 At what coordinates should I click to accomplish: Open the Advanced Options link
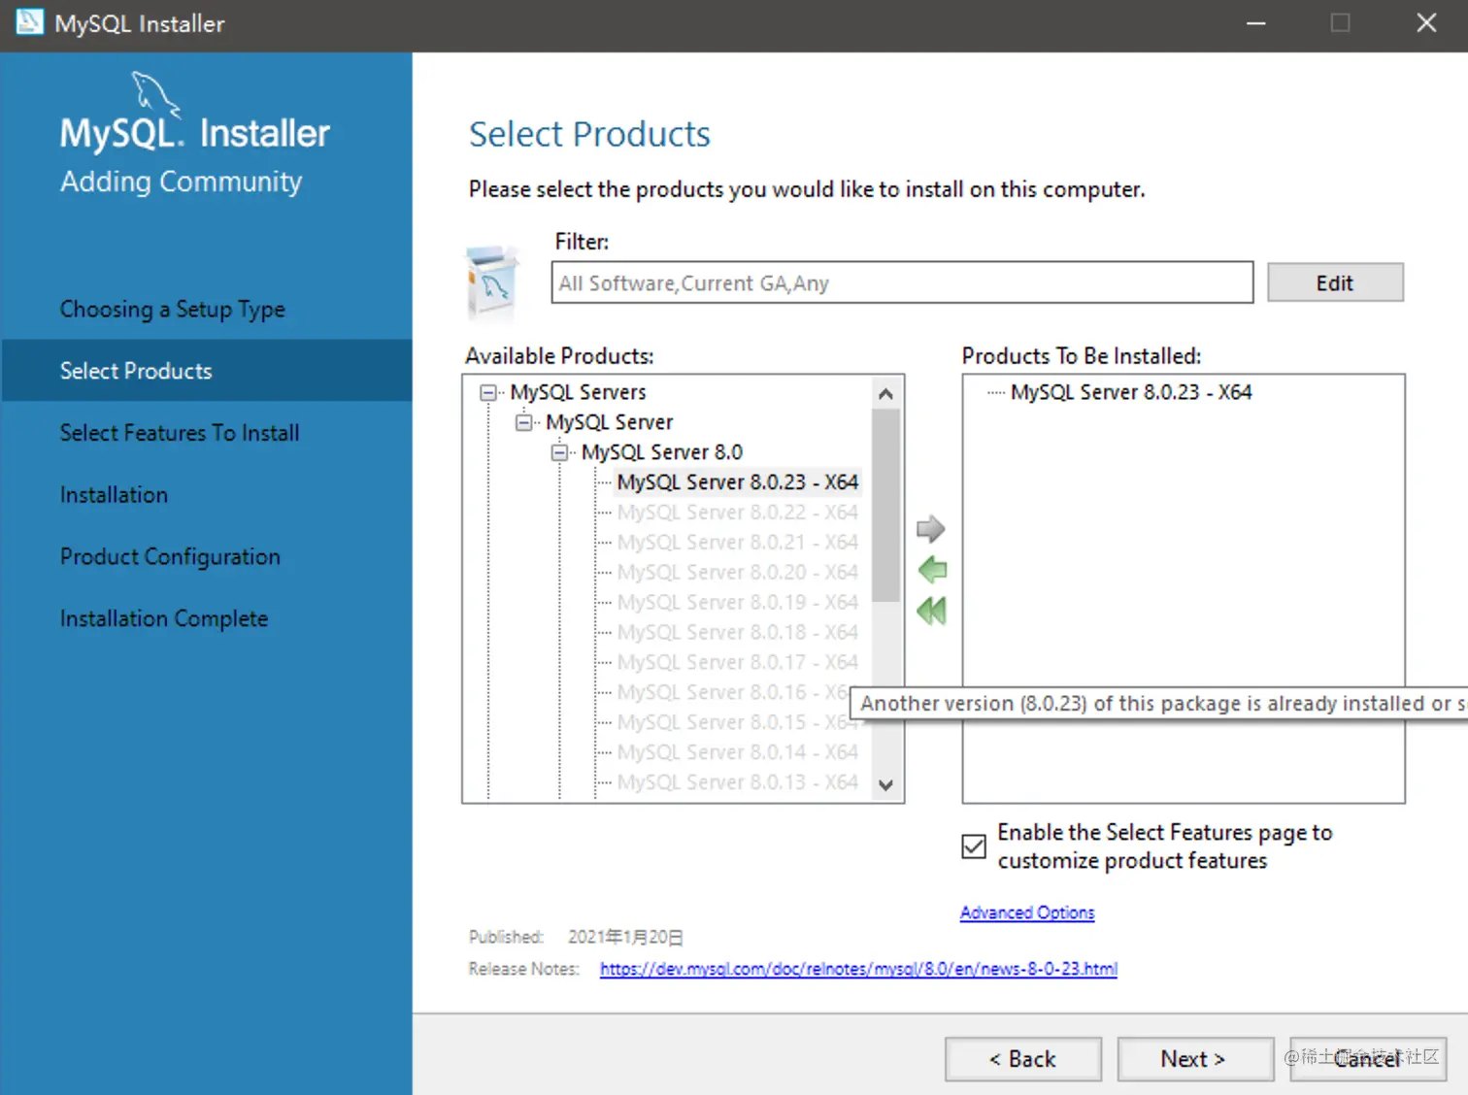pyautogui.click(x=1027, y=912)
